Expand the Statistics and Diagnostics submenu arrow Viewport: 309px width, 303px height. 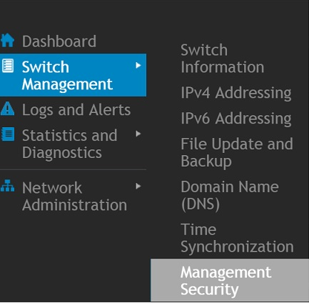(x=138, y=134)
